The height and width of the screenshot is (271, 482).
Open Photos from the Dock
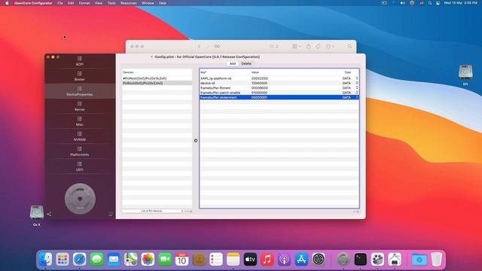pos(148,259)
